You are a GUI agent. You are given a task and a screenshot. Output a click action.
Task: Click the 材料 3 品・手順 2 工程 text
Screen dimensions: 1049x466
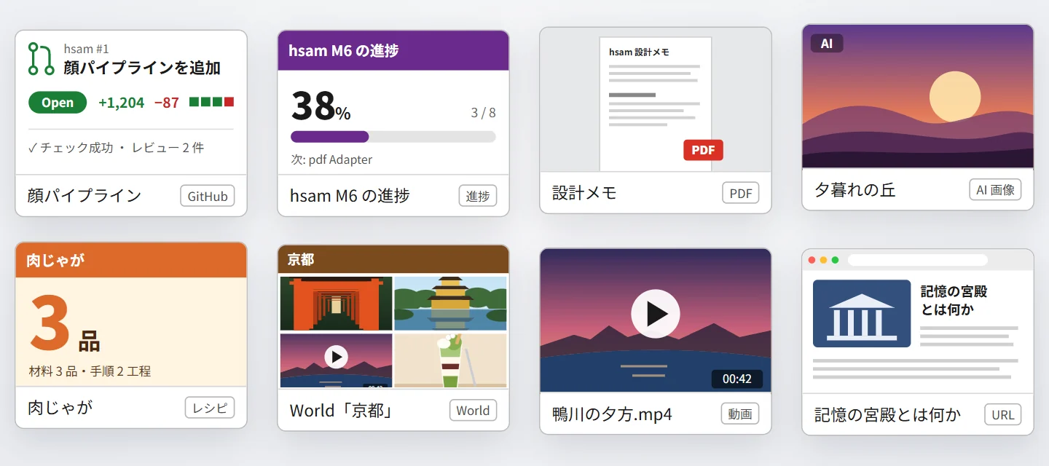pyautogui.click(x=90, y=371)
